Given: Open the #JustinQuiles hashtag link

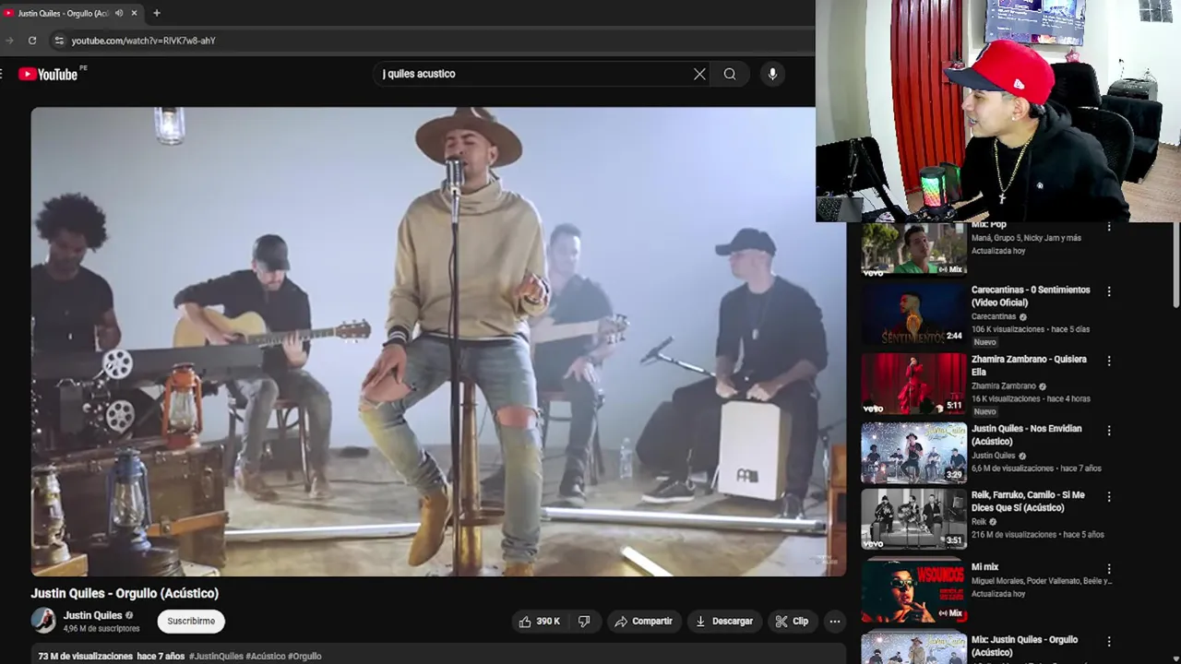Looking at the screenshot, I should coord(216,657).
